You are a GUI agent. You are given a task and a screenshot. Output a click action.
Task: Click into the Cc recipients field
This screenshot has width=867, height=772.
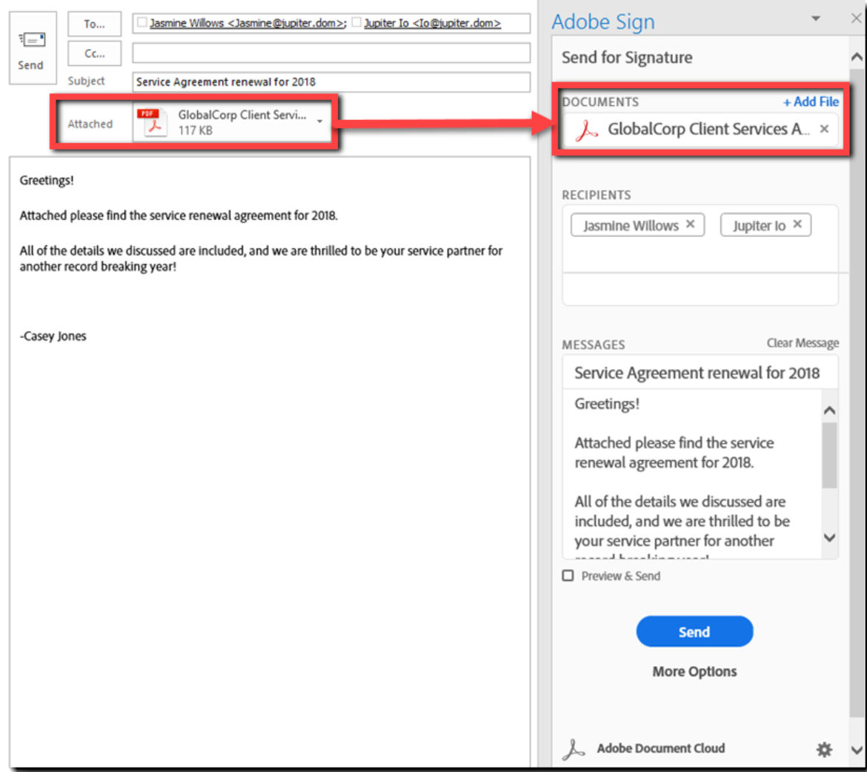[330, 53]
